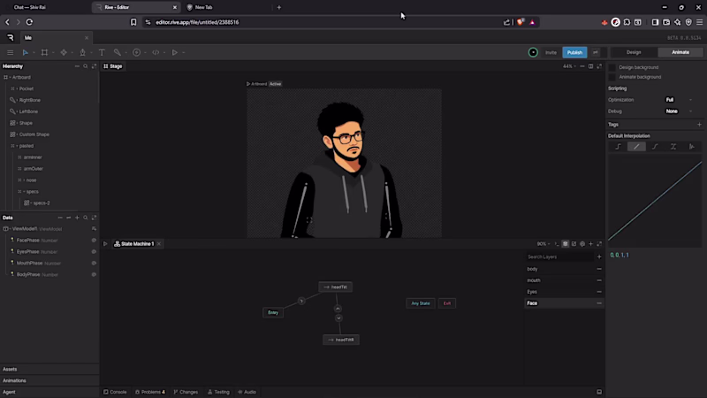Screen dimensions: 707x398
Task: Expand the Pocket hierarchy item
Action: click(17, 89)
